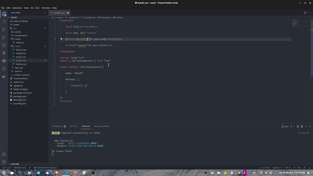Switch to the Output panel tab
The height and width of the screenshot is (176, 313).
click(x=73, y=126)
